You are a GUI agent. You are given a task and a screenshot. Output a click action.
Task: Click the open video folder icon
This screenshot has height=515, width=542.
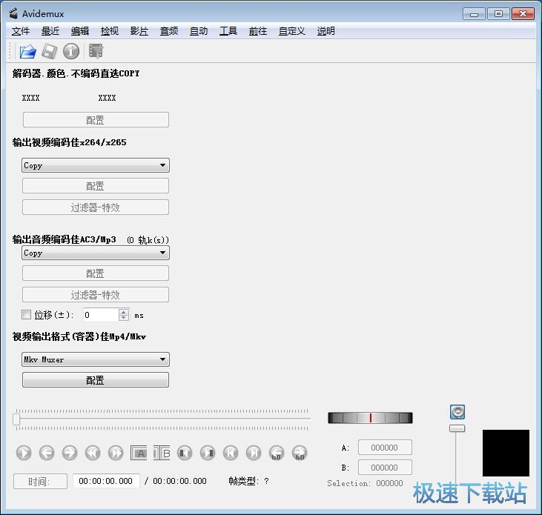pyautogui.click(x=27, y=51)
